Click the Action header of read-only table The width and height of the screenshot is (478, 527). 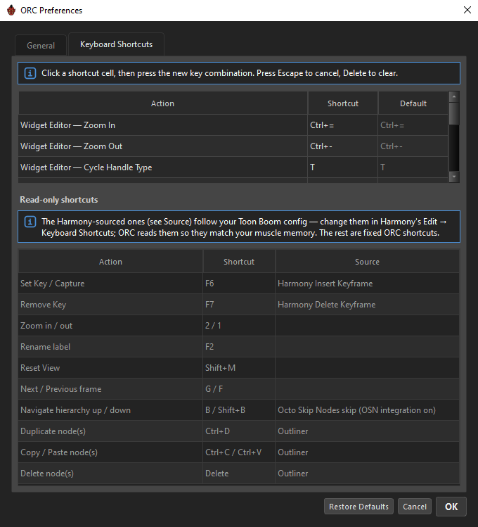(110, 262)
